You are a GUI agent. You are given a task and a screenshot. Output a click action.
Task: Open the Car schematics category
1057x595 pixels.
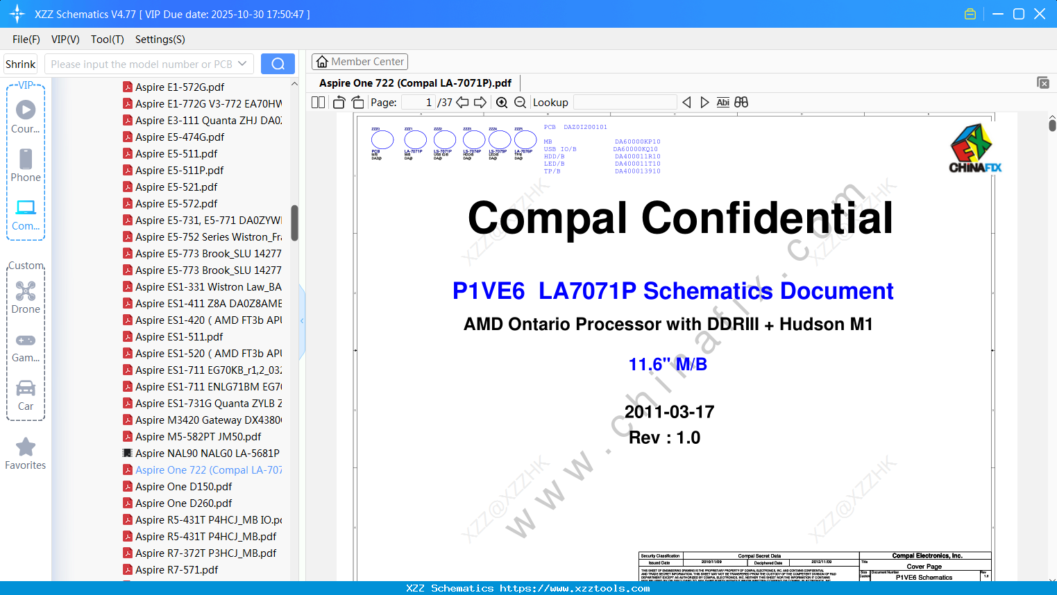coord(26,395)
